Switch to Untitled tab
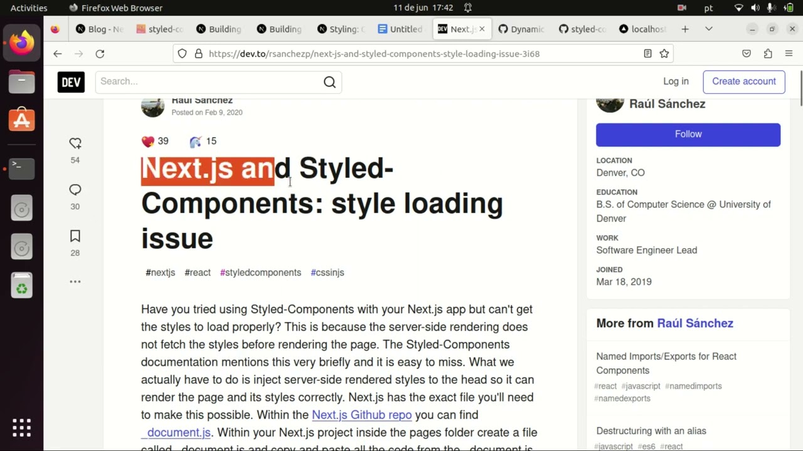803x451 pixels. pos(401,29)
